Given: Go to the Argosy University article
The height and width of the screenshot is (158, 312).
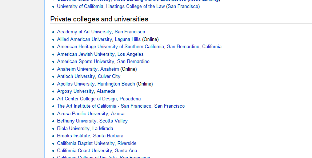Looking at the screenshot, I should [x=75, y=91].
